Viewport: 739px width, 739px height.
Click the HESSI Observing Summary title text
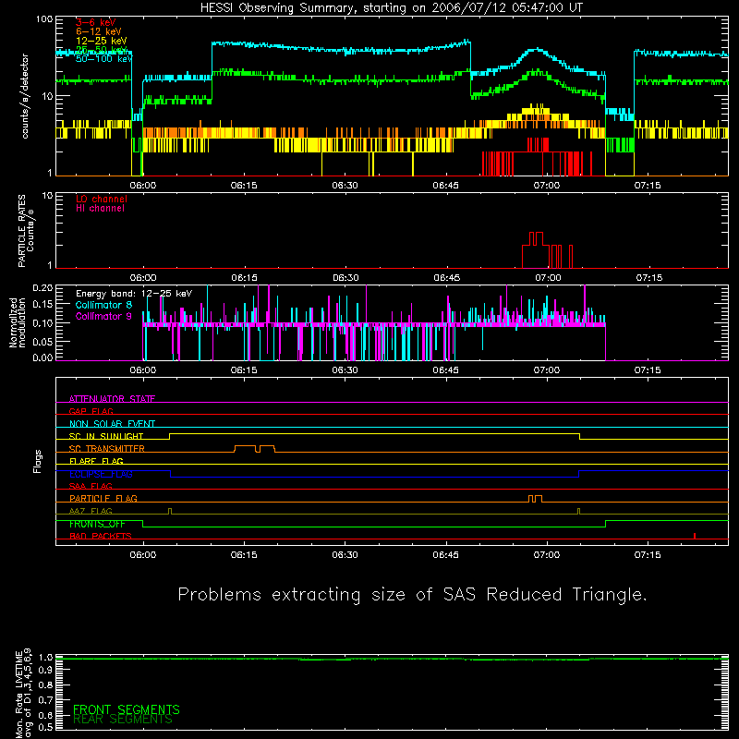(x=392, y=7)
